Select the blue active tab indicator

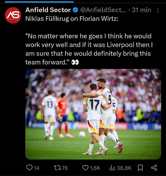(39, 2)
